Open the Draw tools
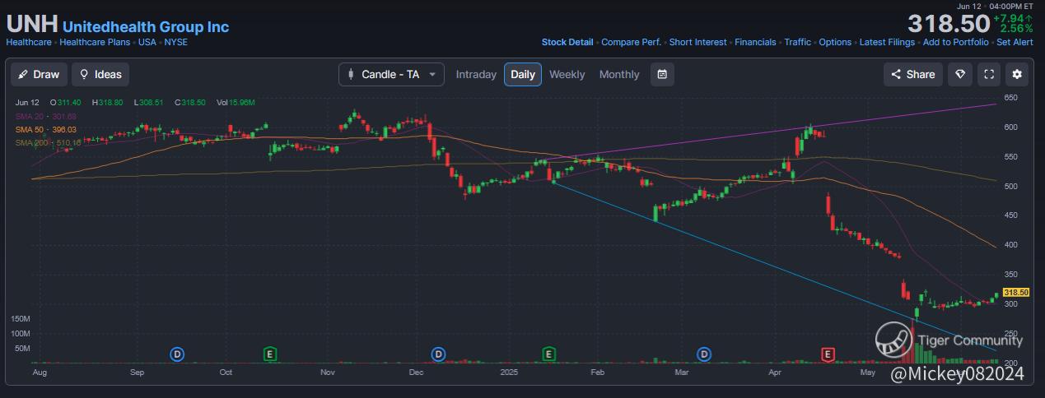Image resolution: width=1045 pixels, height=398 pixels. (39, 74)
